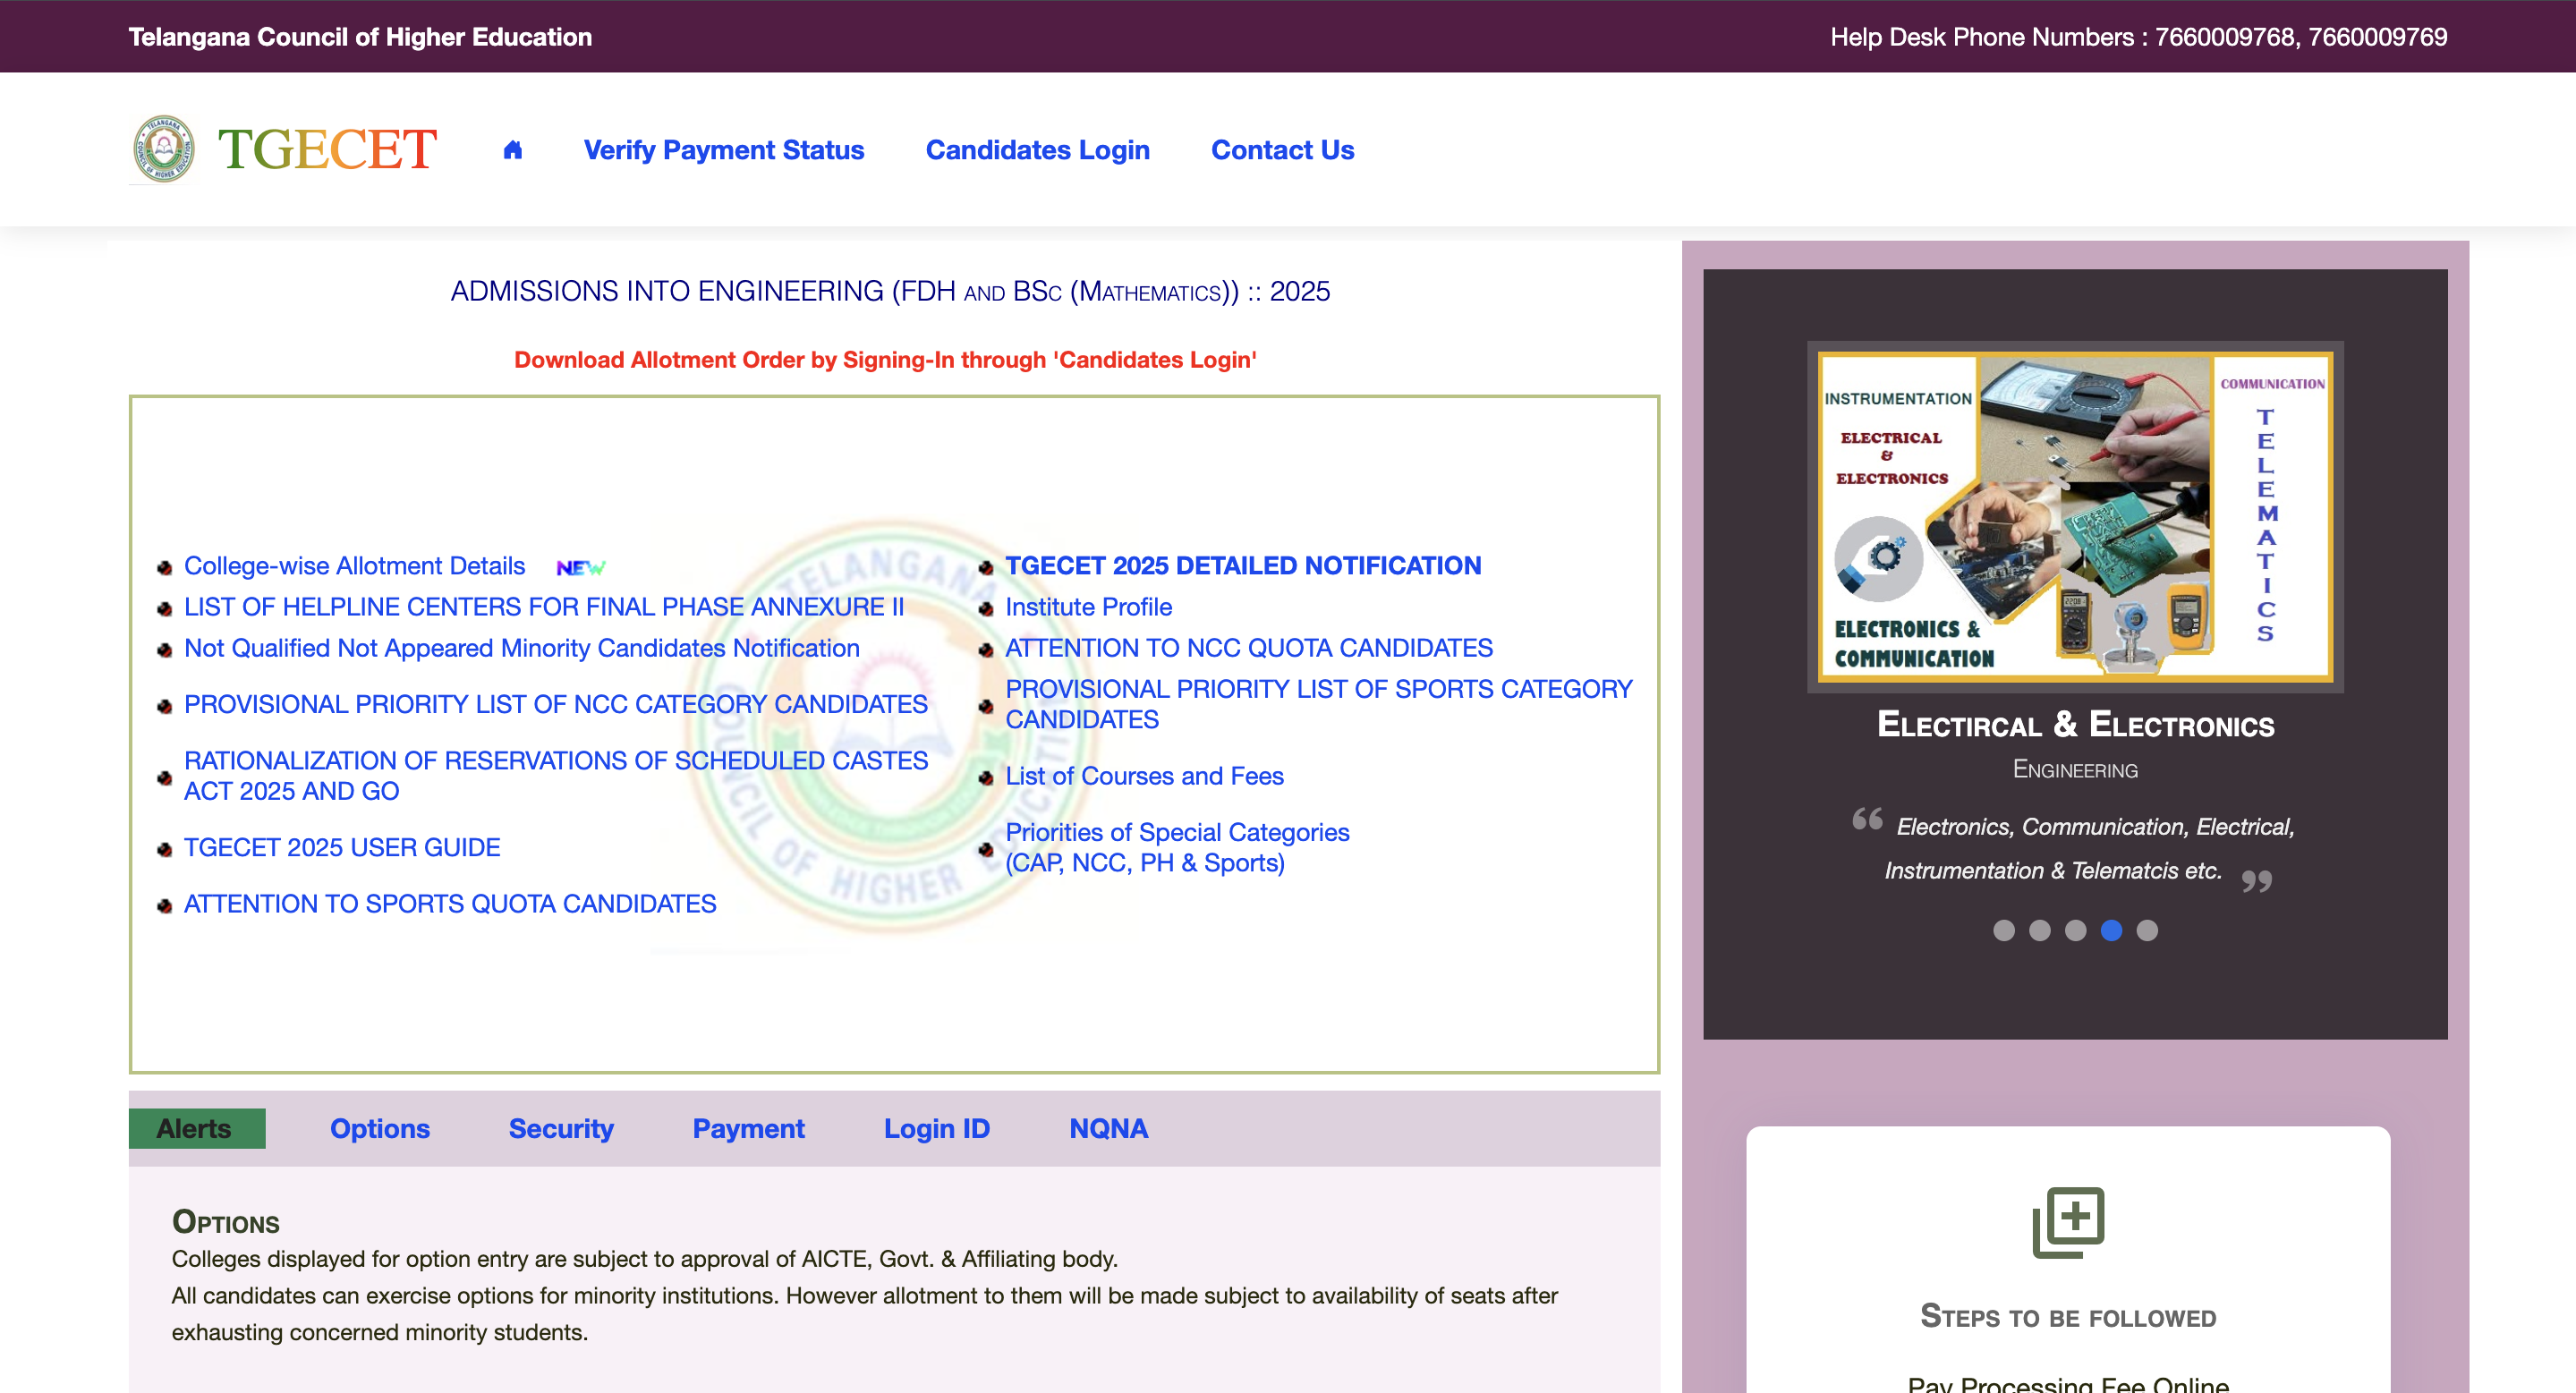
Task: Open Attention to Sports Quota Candidates link
Action: (x=450, y=903)
